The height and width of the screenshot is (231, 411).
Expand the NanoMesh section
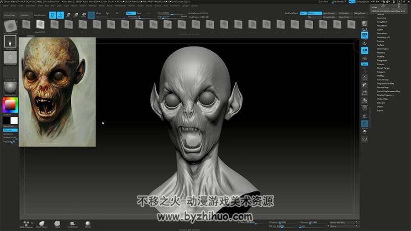tap(382, 26)
